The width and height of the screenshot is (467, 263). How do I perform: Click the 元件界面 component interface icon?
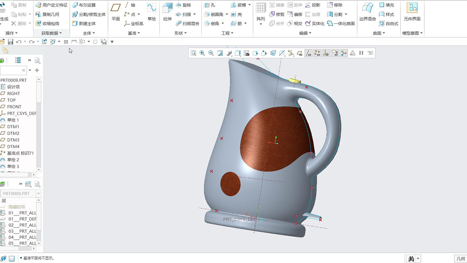pyautogui.click(x=412, y=12)
